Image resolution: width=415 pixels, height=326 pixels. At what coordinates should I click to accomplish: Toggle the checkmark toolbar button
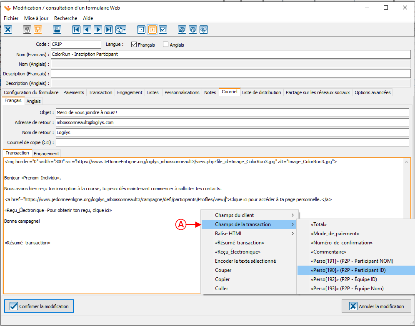tap(163, 30)
